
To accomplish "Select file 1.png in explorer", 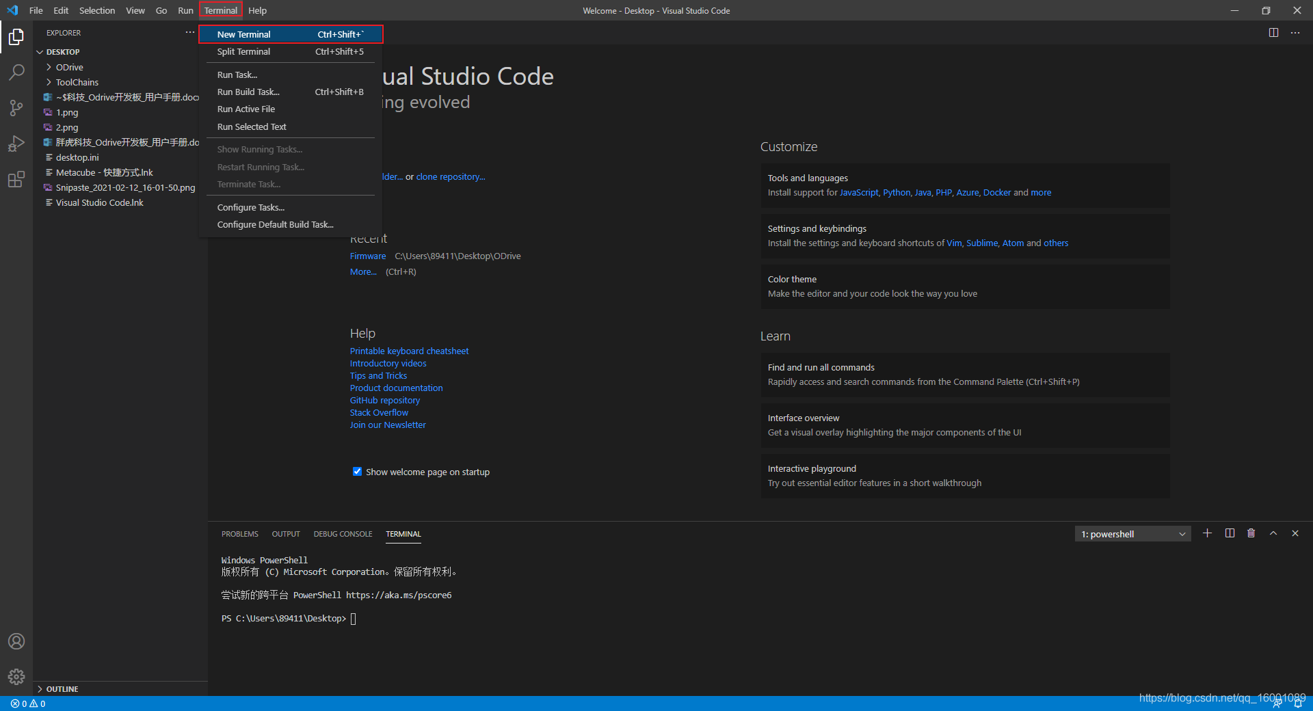I will (67, 112).
